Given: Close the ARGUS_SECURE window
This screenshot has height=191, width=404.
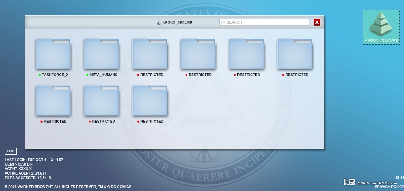Looking at the screenshot, I should (x=317, y=22).
